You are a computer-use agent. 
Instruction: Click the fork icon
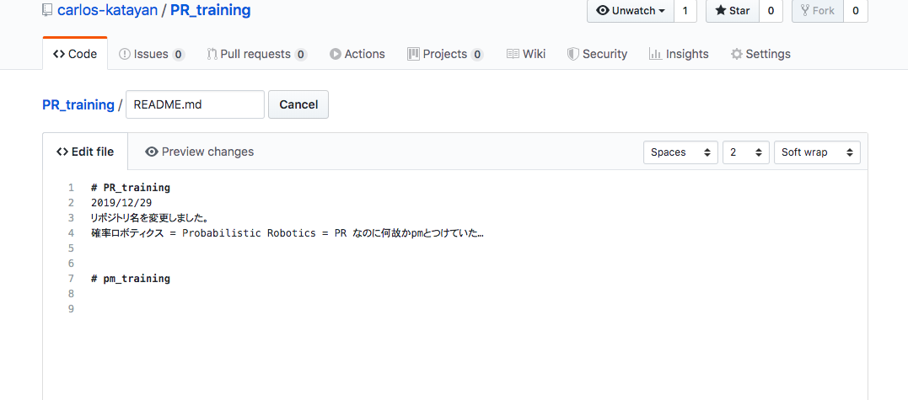805,10
